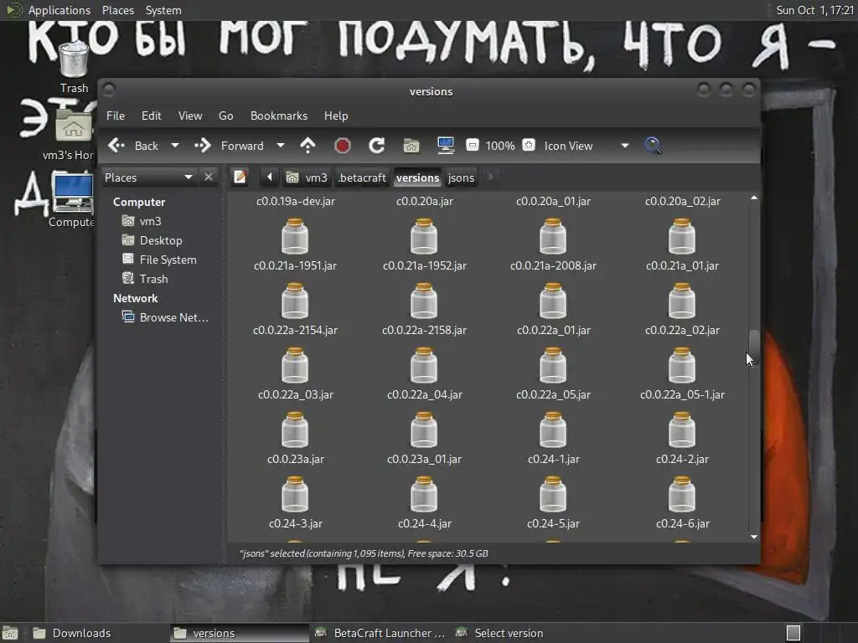Select Desktop in the sidebar
858x643 pixels.
[152, 240]
